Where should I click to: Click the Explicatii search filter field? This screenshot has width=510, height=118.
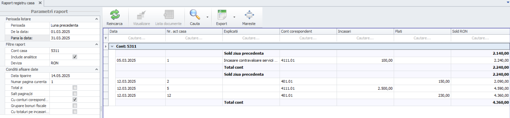251,38
